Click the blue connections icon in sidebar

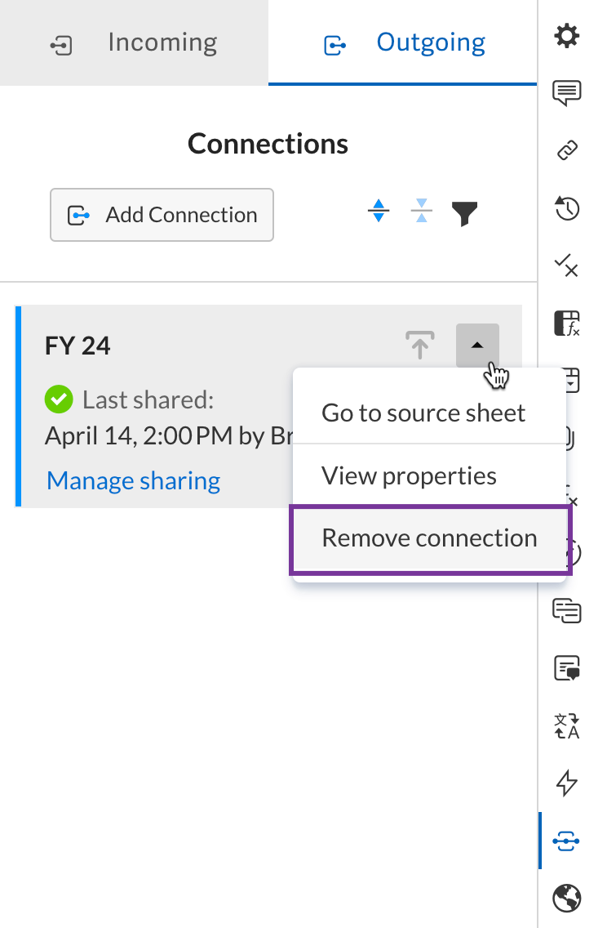(x=566, y=841)
